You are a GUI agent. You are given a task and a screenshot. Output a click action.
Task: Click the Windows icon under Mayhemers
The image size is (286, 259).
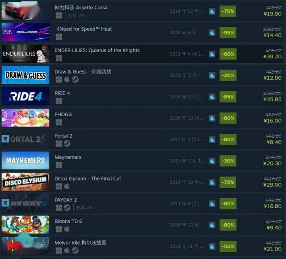(x=59, y=165)
